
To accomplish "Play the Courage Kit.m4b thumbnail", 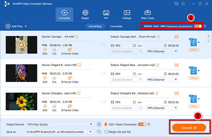I will (x=21, y=45).
